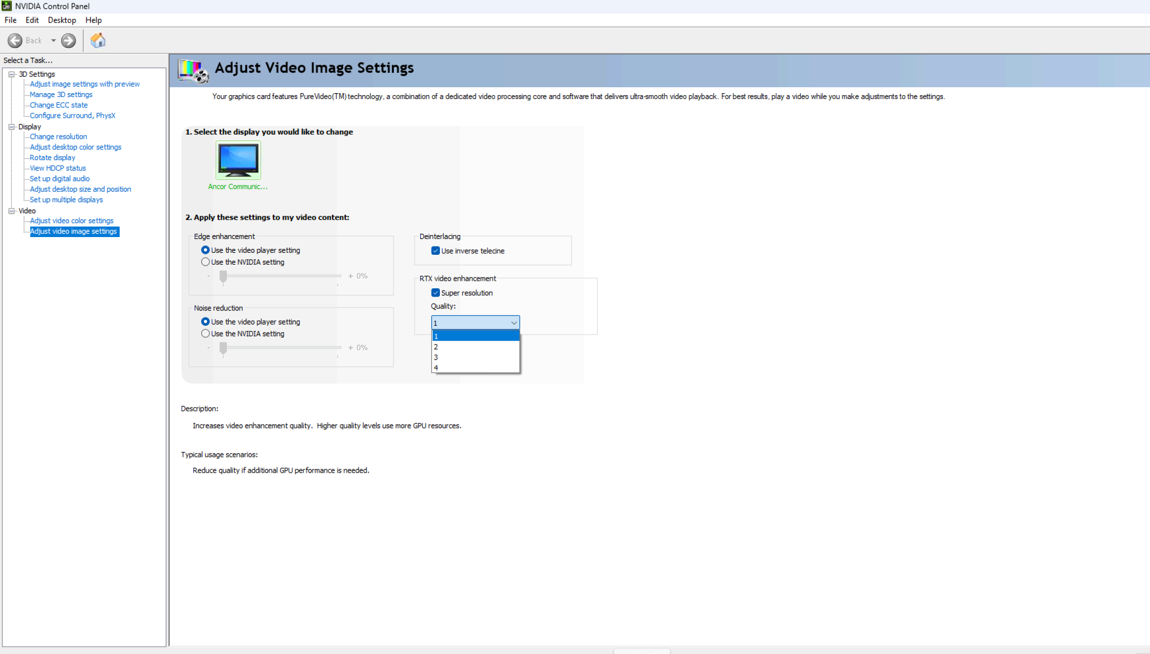Click the NVIDIA Control Panel title icon

click(6, 6)
